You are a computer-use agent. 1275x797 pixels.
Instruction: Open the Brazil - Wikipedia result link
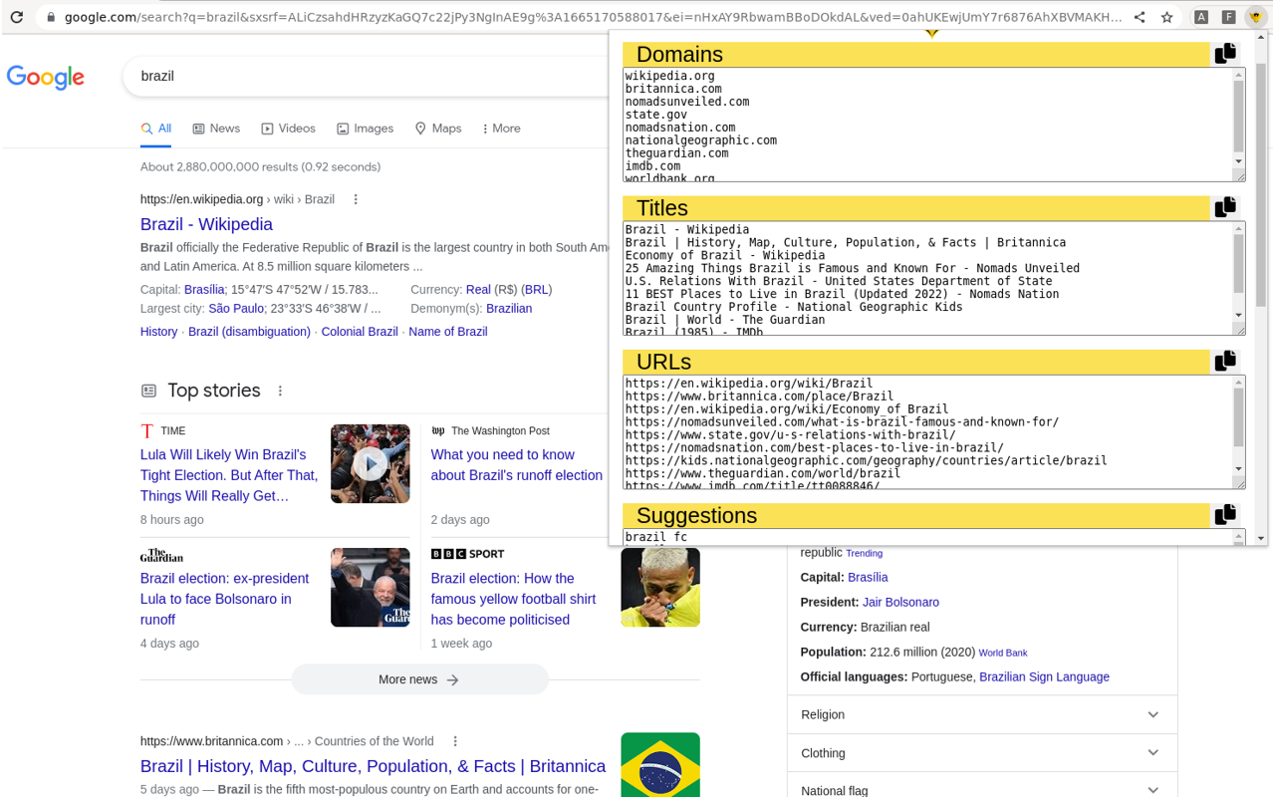coord(206,224)
